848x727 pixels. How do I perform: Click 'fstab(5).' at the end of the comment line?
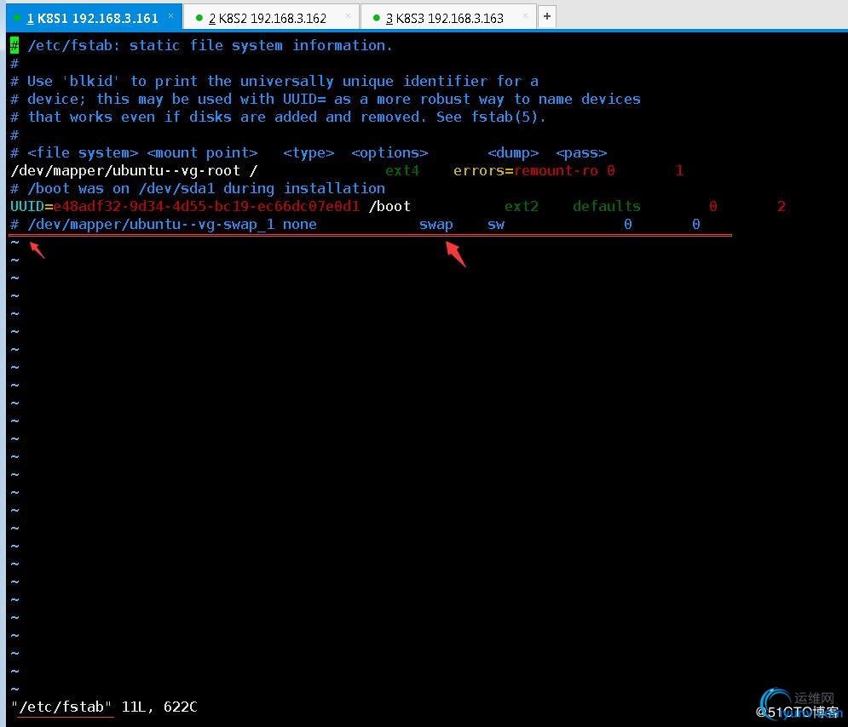click(x=508, y=117)
